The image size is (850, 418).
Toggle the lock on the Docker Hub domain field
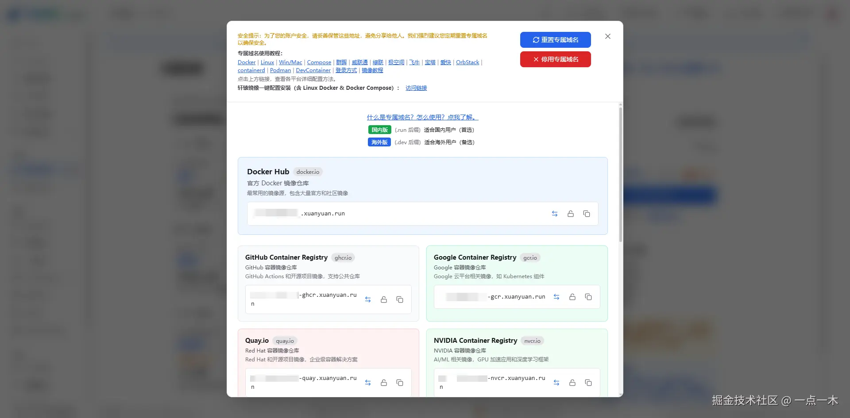pyautogui.click(x=570, y=214)
